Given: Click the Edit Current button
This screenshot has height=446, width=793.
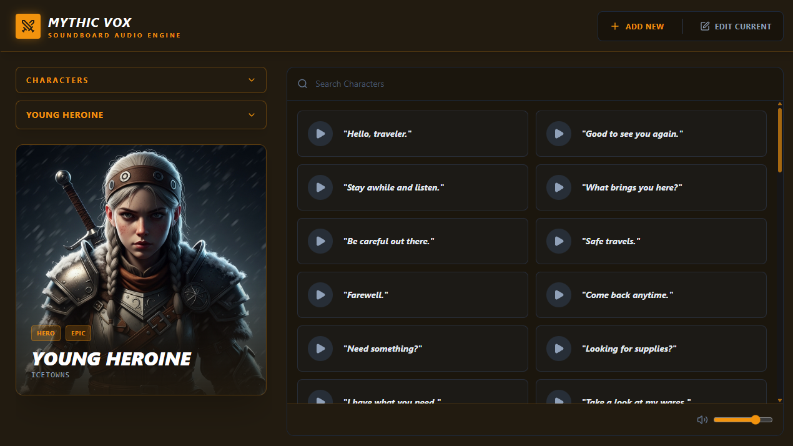Looking at the screenshot, I should (x=736, y=26).
